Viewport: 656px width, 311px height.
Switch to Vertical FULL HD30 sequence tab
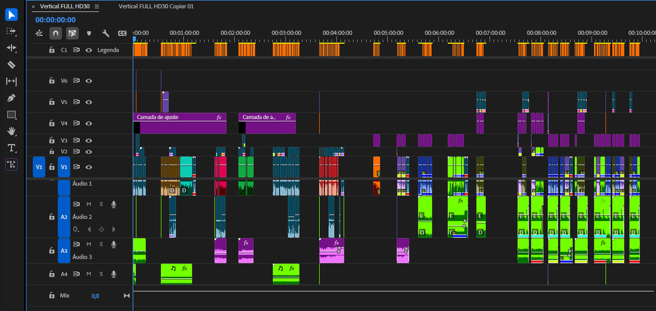coord(65,7)
